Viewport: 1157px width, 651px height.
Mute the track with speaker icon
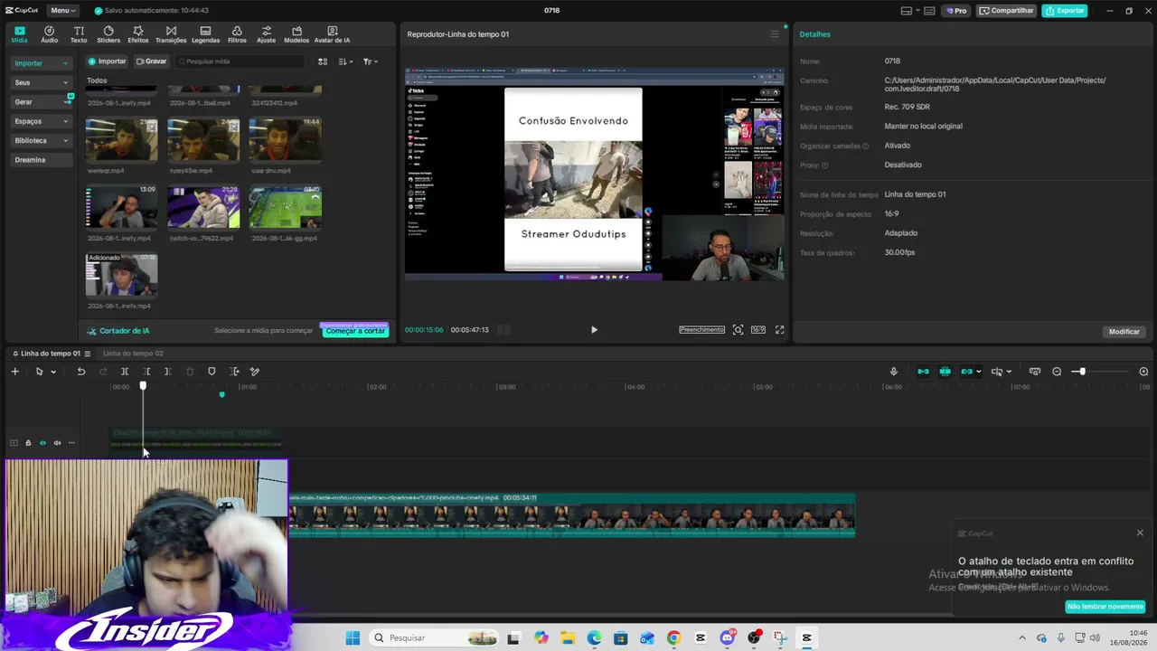click(x=57, y=443)
